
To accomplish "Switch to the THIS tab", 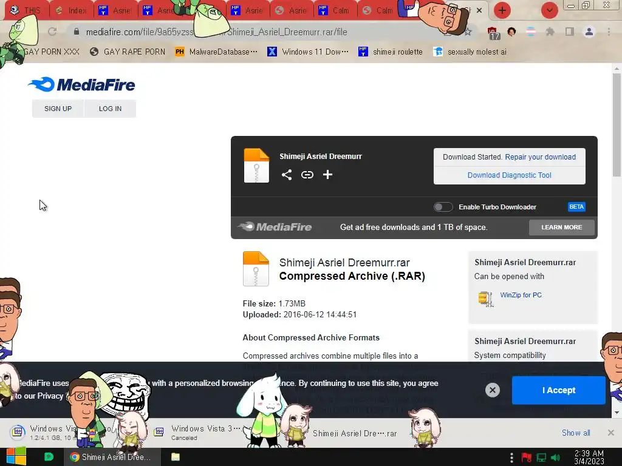I will pyautogui.click(x=27, y=10).
